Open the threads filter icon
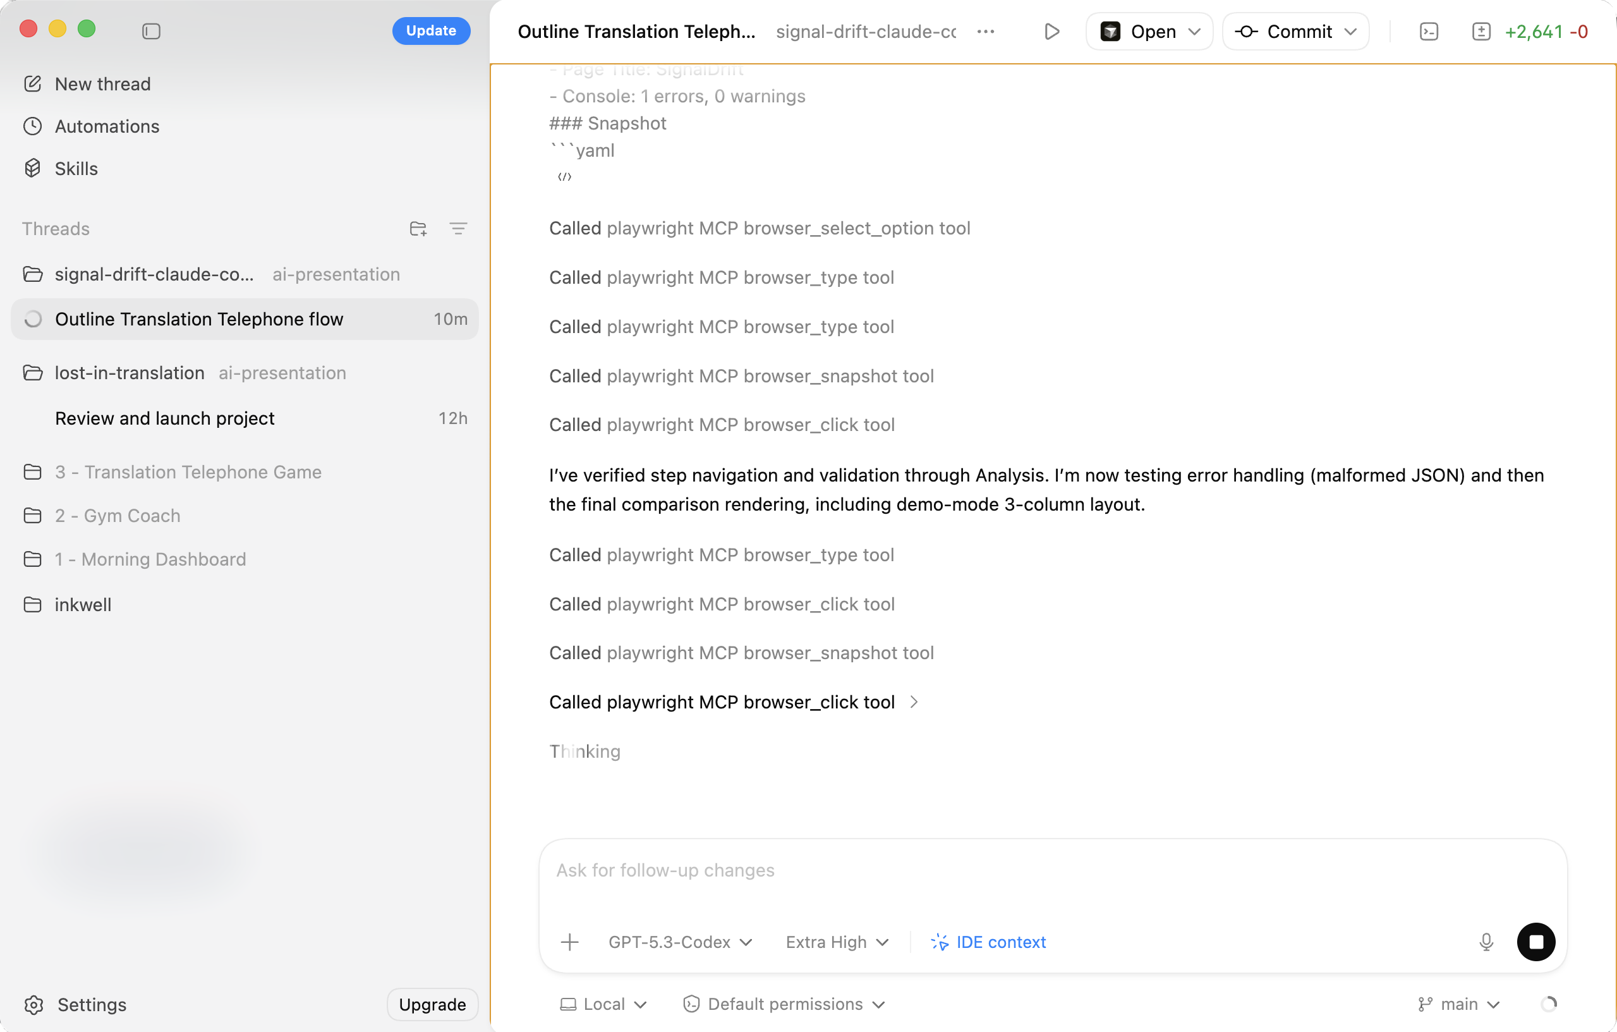 [x=458, y=229]
